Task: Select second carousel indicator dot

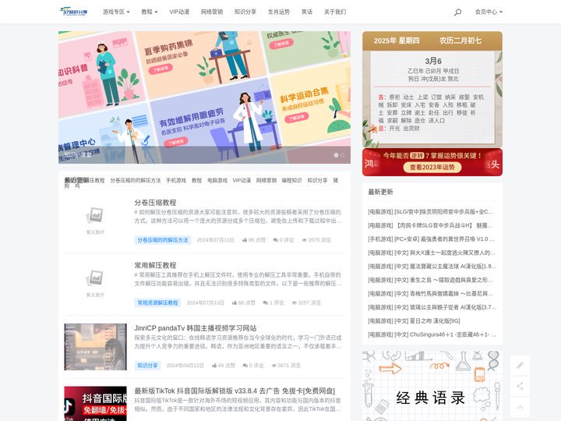Action: pos(342,155)
